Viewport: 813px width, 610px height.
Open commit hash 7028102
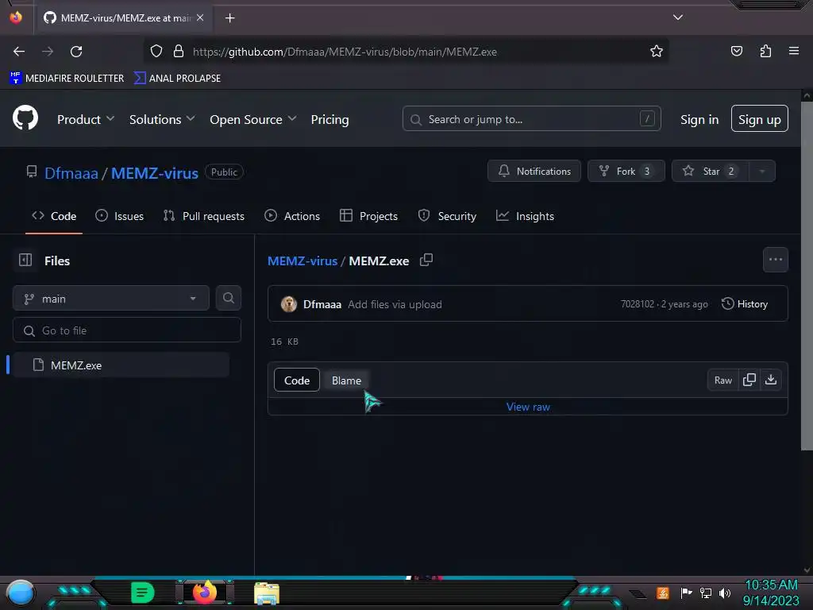click(x=638, y=304)
